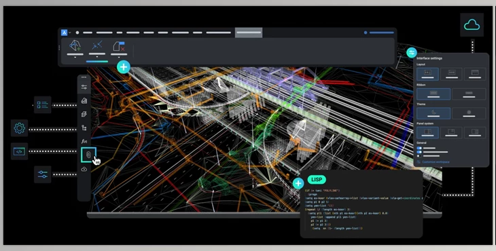Click the Panel system section heading

click(x=425, y=123)
